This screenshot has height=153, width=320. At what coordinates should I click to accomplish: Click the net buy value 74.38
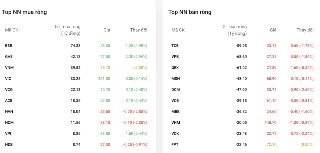[x=75, y=46]
